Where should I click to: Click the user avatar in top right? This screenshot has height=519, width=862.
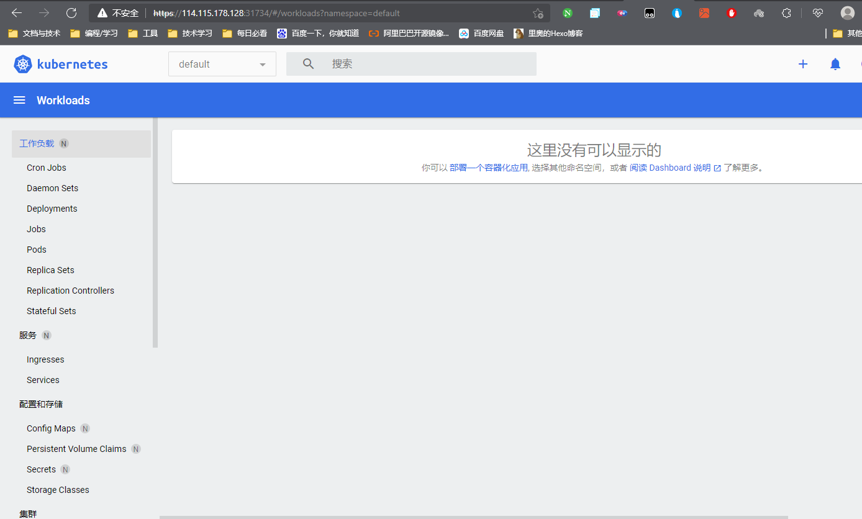click(847, 12)
